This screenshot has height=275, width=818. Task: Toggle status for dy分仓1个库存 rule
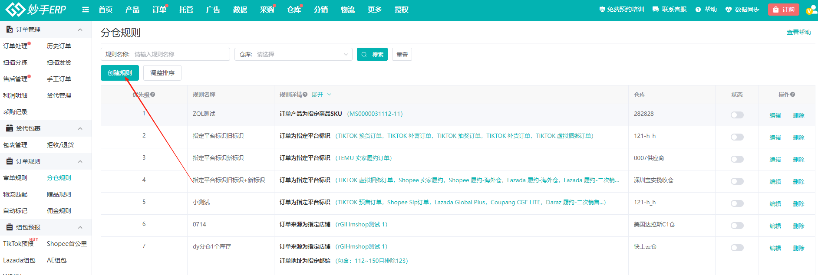coord(737,248)
